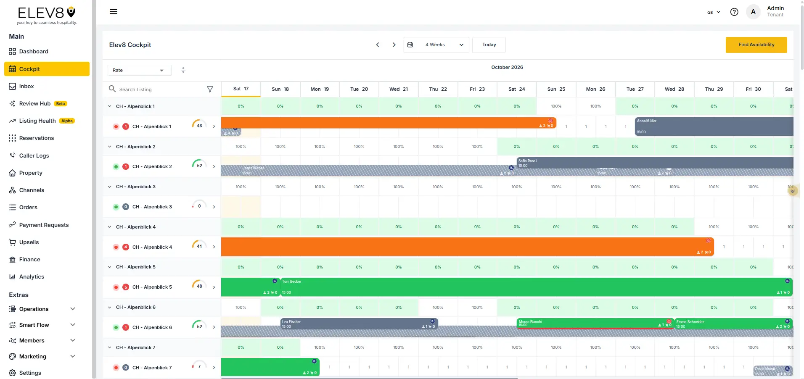Viewport: 804px width, 379px height.
Task: Click the green Tom Becker booking bar
Action: point(536,287)
